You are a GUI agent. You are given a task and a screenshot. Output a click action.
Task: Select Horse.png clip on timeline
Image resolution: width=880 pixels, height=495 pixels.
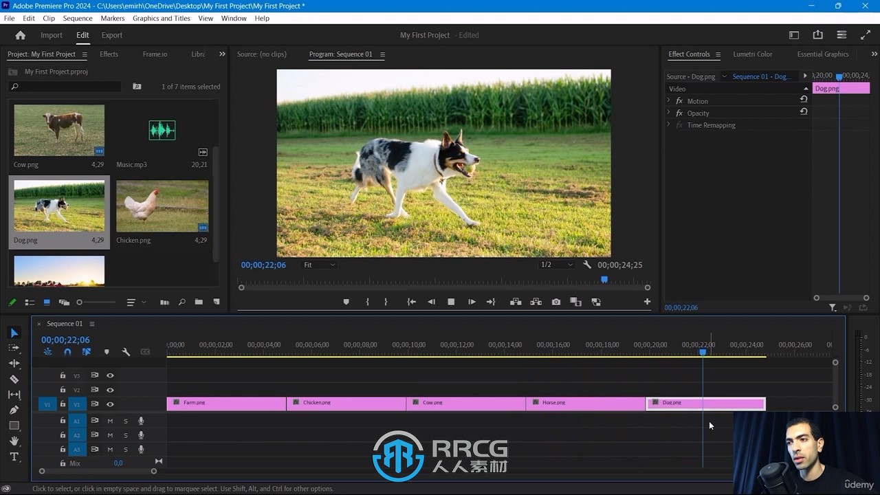pos(585,404)
